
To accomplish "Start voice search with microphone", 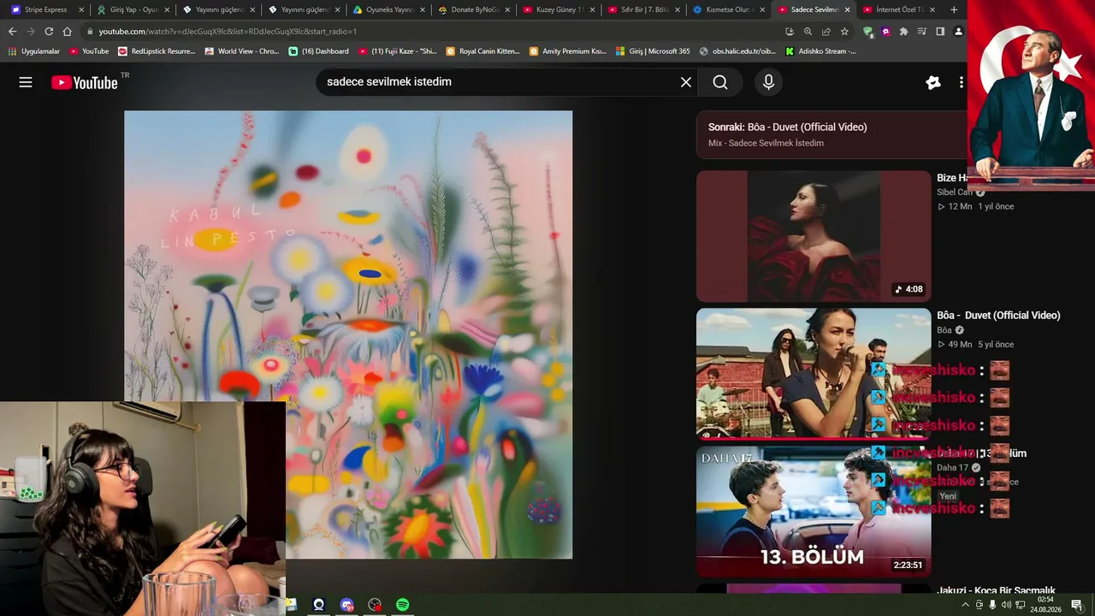I will [768, 82].
